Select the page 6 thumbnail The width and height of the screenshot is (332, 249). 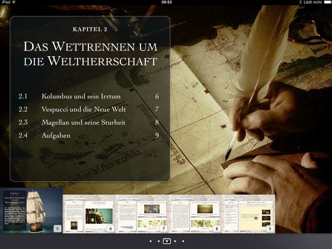pos(89,213)
